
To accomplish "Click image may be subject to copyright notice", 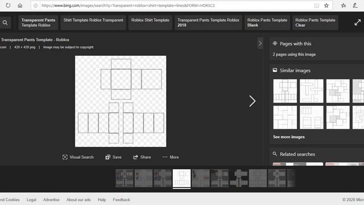I will (x=68, y=47).
